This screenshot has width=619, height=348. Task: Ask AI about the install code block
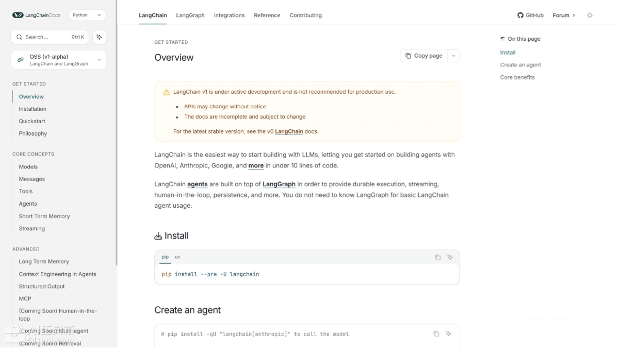tap(450, 257)
